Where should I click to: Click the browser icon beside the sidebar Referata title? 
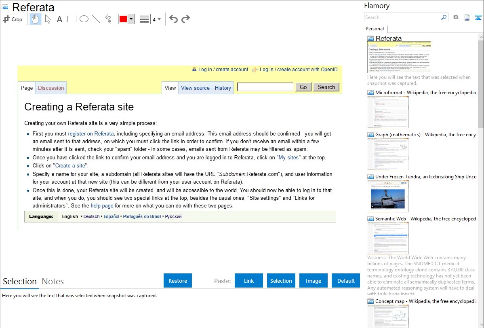pyautogui.click(x=370, y=39)
